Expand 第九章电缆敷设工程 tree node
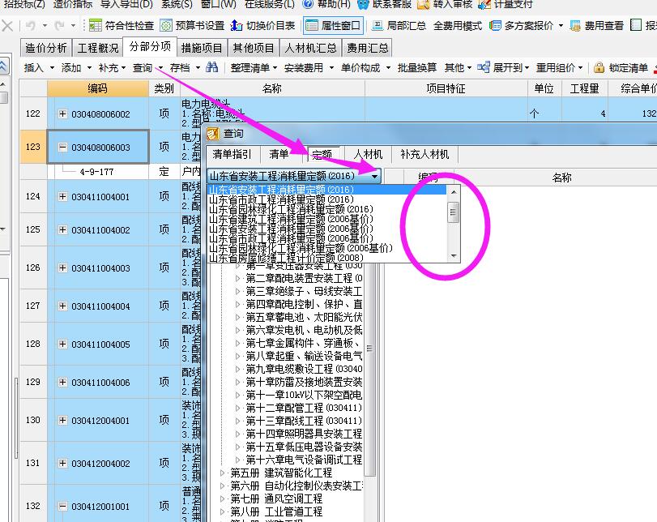Viewport: 657px width, 522px height. point(238,370)
